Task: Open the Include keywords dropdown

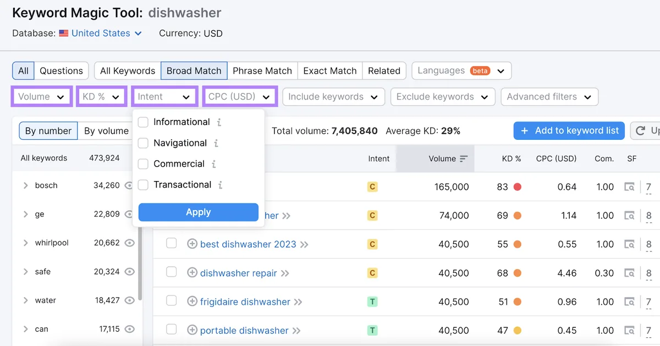Action: (x=333, y=97)
